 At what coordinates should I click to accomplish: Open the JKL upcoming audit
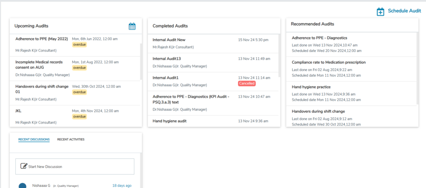point(19,111)
